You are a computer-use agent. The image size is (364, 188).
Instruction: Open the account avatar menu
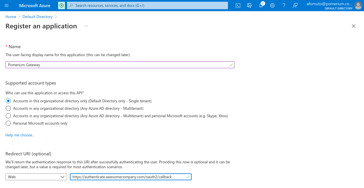[x=358, y=5]
